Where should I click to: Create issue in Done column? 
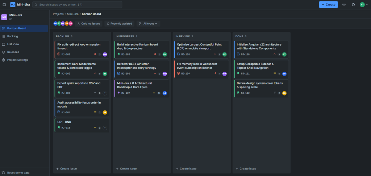pos(246,169)
